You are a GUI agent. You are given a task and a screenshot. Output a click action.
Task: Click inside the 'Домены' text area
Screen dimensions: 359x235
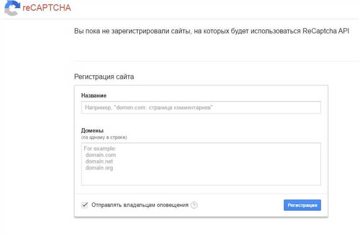click(x=201, y=177)
